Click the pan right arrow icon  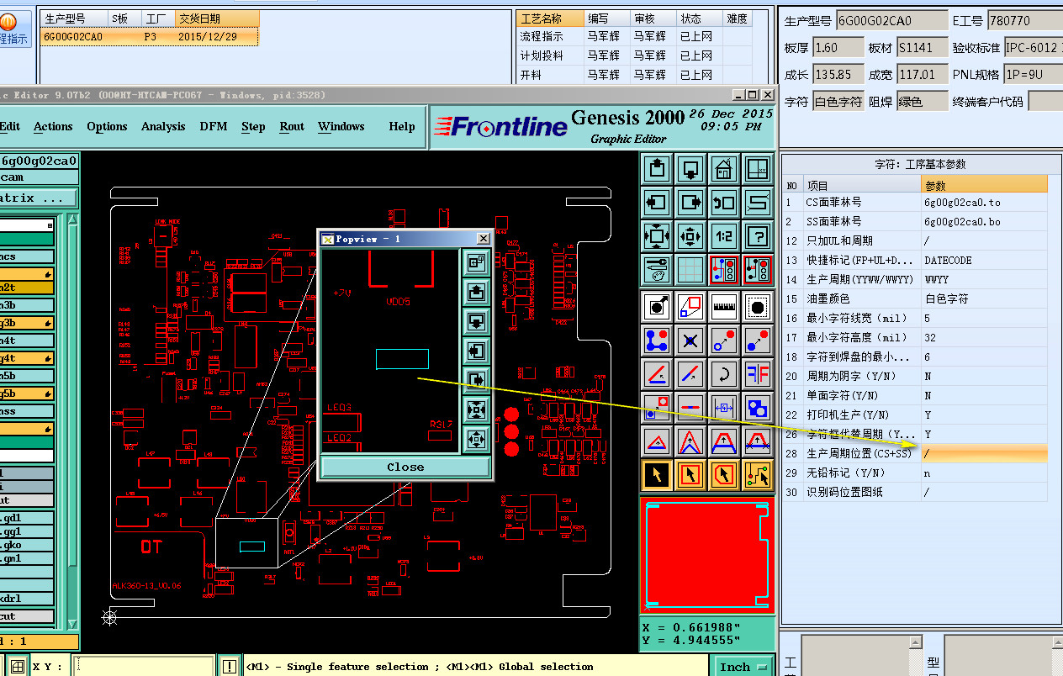(690, 203)
